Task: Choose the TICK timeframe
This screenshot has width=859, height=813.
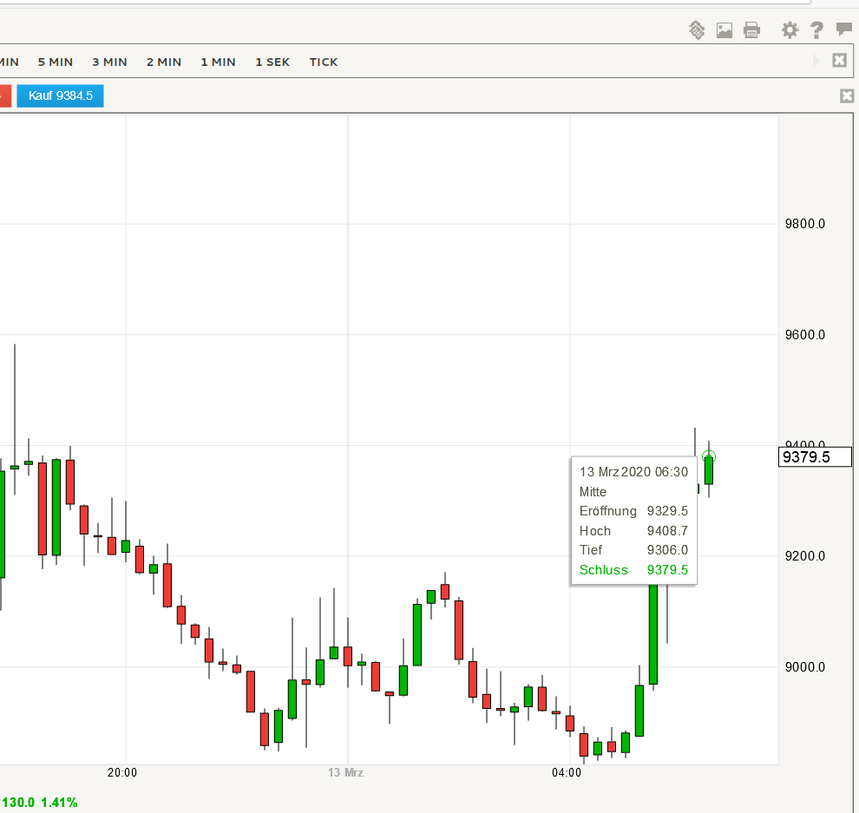Action: [x=324, y=62]
